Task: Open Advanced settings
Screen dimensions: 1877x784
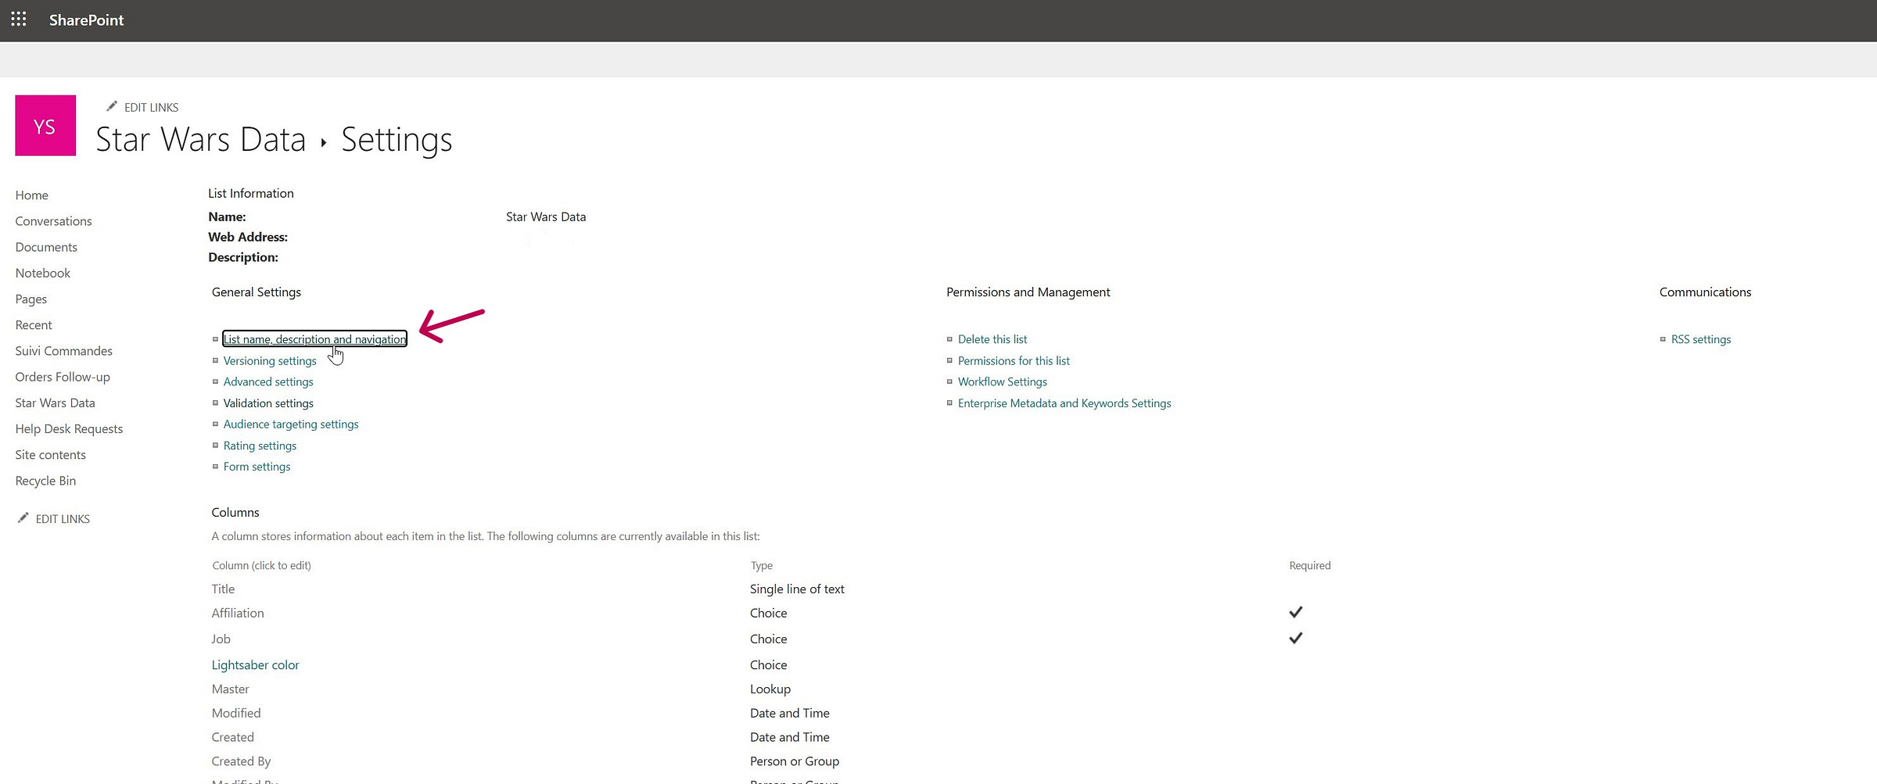Action: pyautogui.click(x=268, y=381)
